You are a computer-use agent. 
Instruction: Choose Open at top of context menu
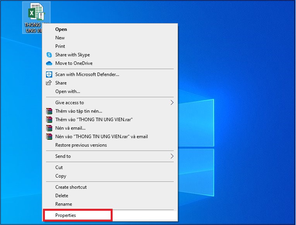(x=61, y=29)
